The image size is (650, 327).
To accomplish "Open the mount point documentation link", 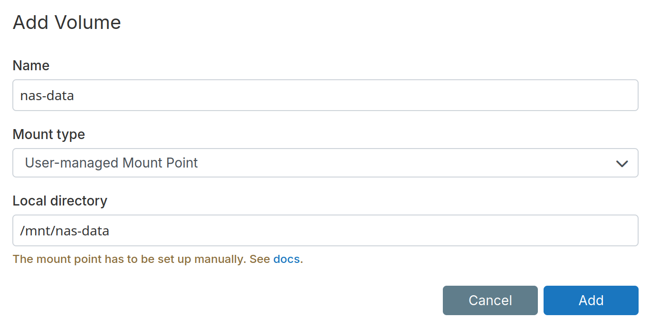I will (286, 259).
